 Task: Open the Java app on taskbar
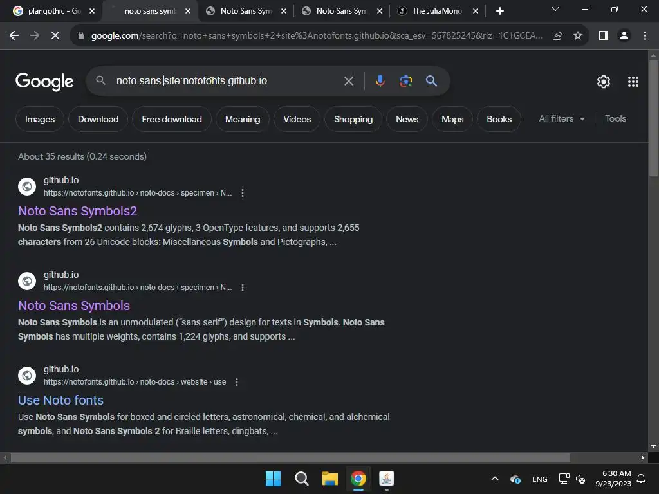click(386, 479)
